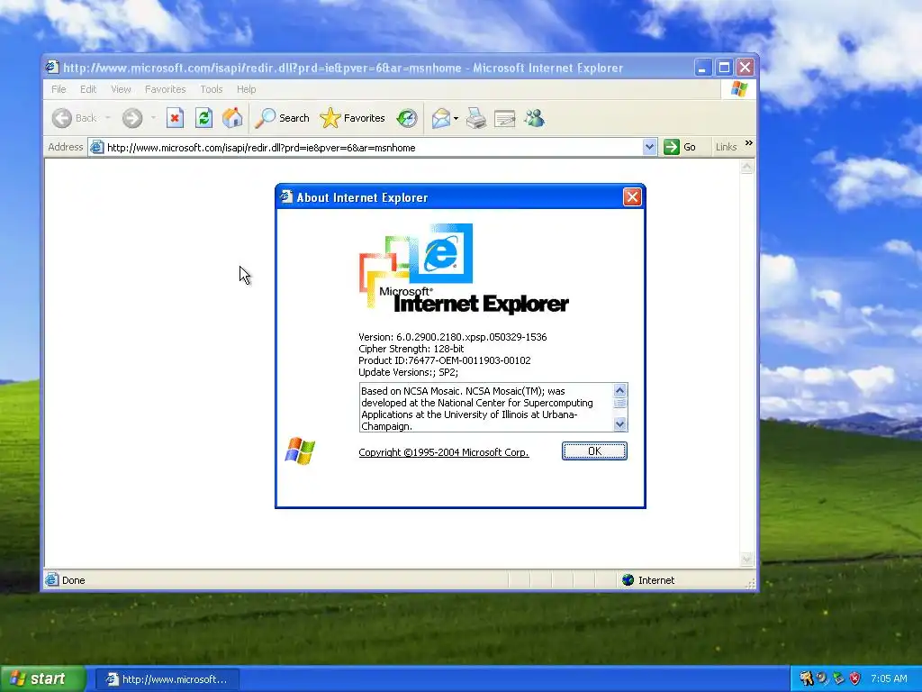This screenshot has height=692, width=922.
Task: Open the Back history dropdown arrow
Action: pyautogui.click(x=108, y=118)
